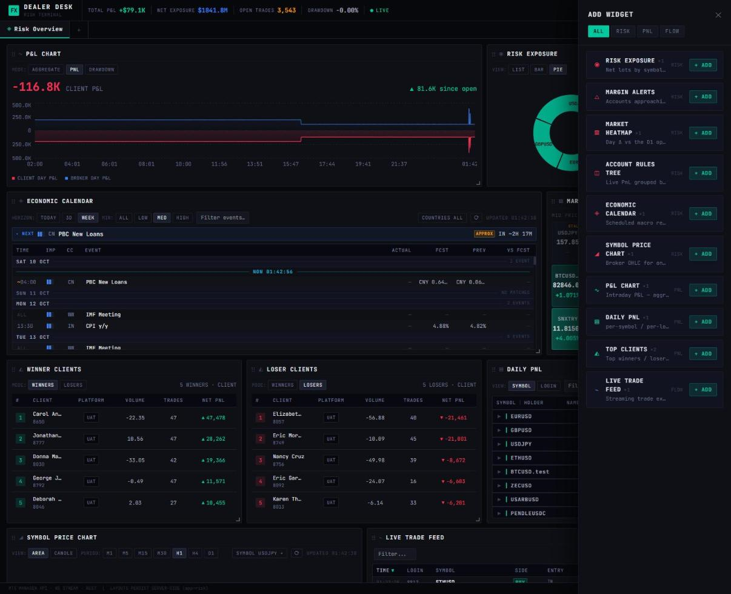This screenshot has height=594, width=731.
Task: Click the drag handle of Winner Clients panel
Action: click(13, 369)
